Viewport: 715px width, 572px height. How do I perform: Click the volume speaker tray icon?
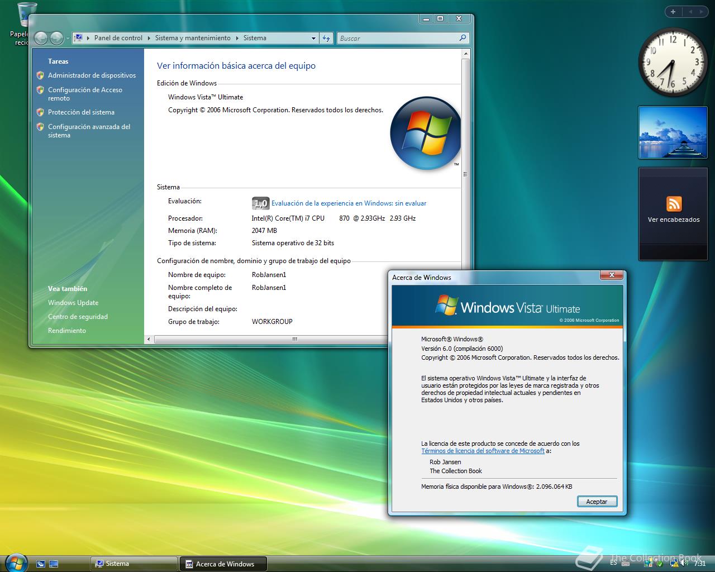coord(684,563)
